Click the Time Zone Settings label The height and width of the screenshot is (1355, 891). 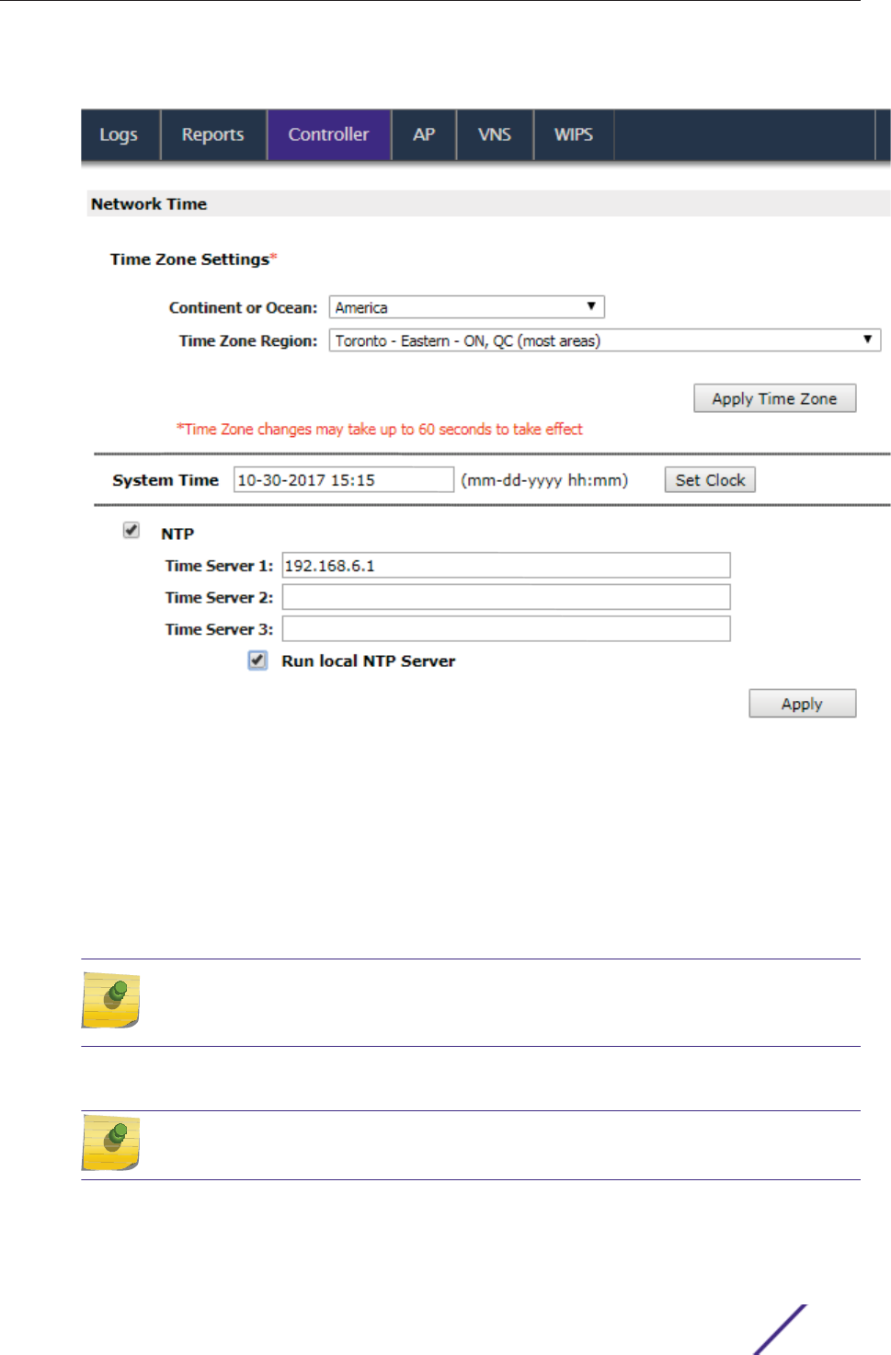190,259
